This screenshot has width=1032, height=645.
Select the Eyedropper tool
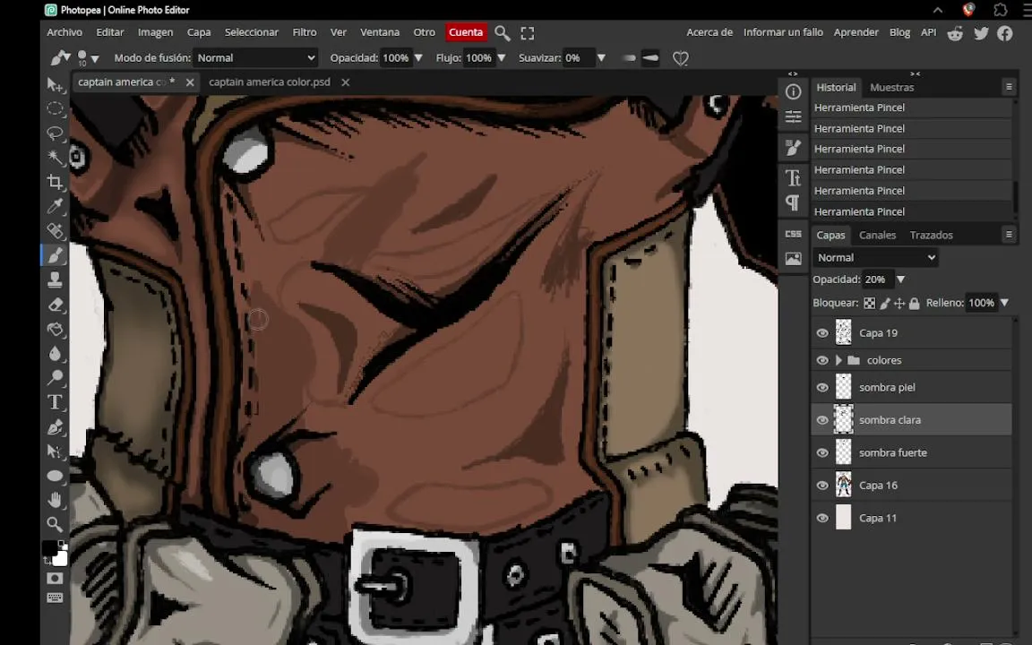point(56,206)
